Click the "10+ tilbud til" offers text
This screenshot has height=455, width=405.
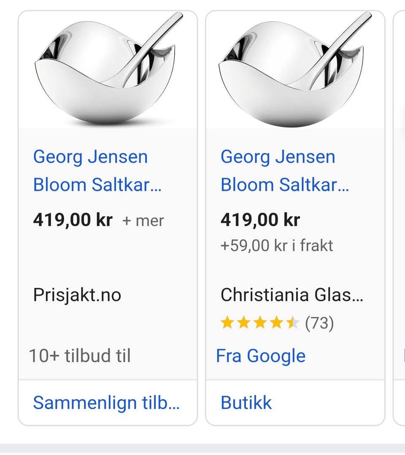coord(80,356)
